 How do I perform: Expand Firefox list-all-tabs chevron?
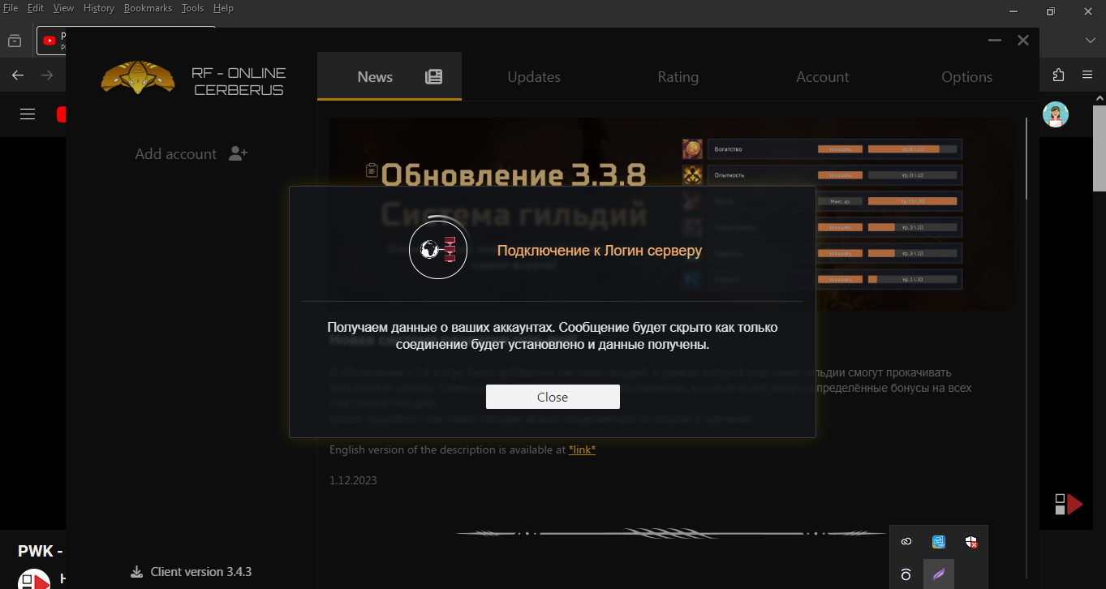(x=1091, y=40)
